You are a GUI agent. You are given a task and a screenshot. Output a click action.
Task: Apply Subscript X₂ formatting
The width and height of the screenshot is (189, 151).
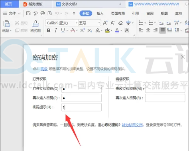90,30
